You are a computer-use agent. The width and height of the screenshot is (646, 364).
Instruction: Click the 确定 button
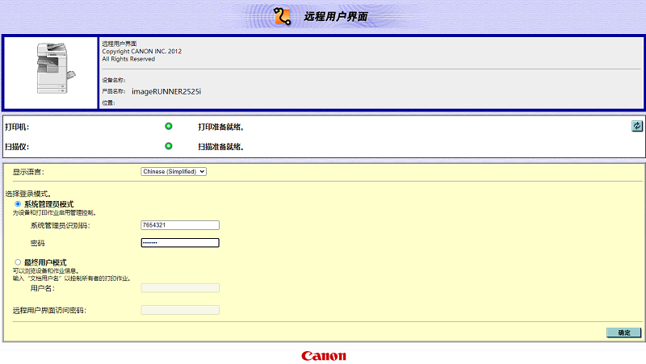pyautogui.click(x=623, y=333)
